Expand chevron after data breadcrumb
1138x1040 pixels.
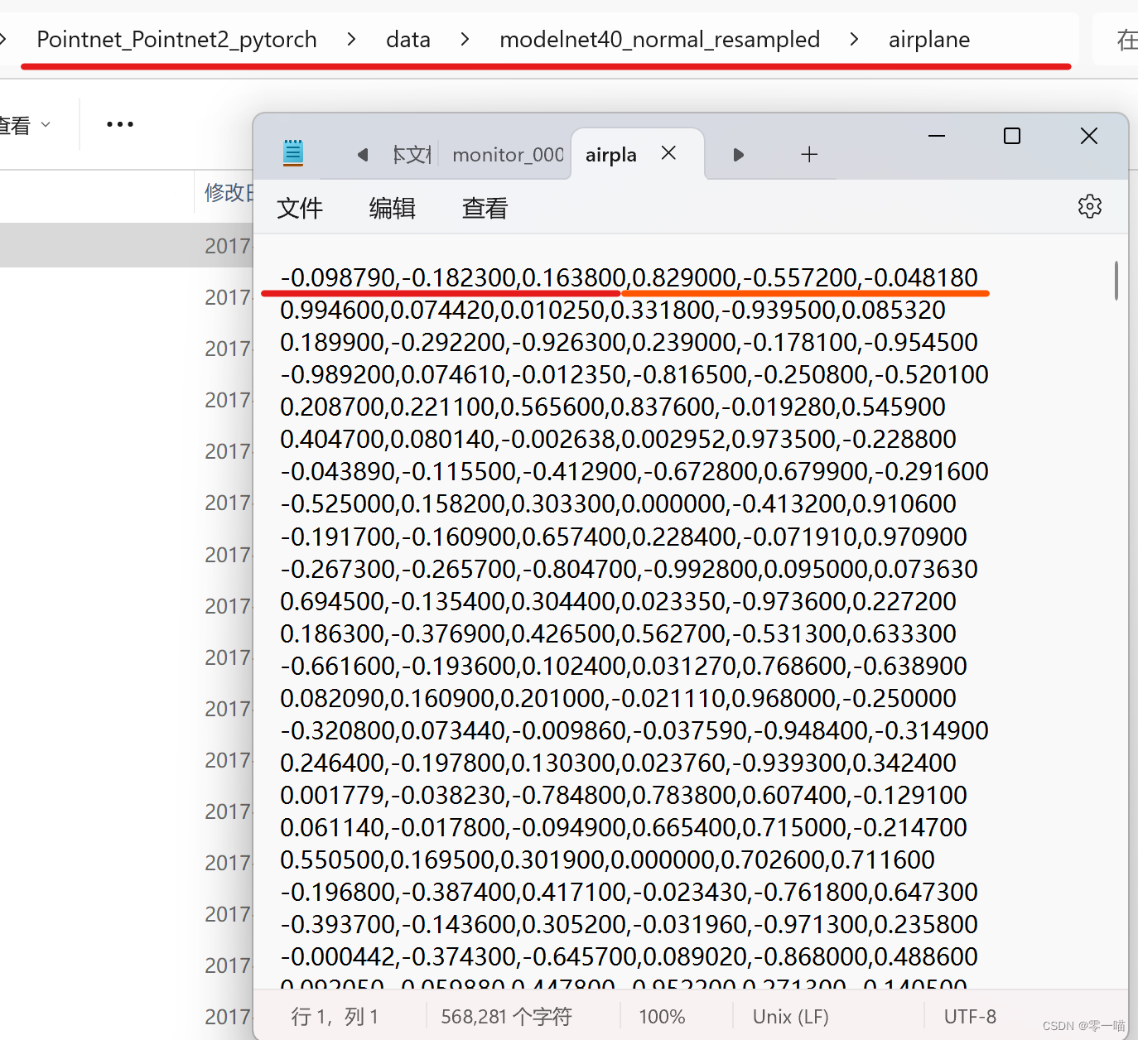point(465,39)
